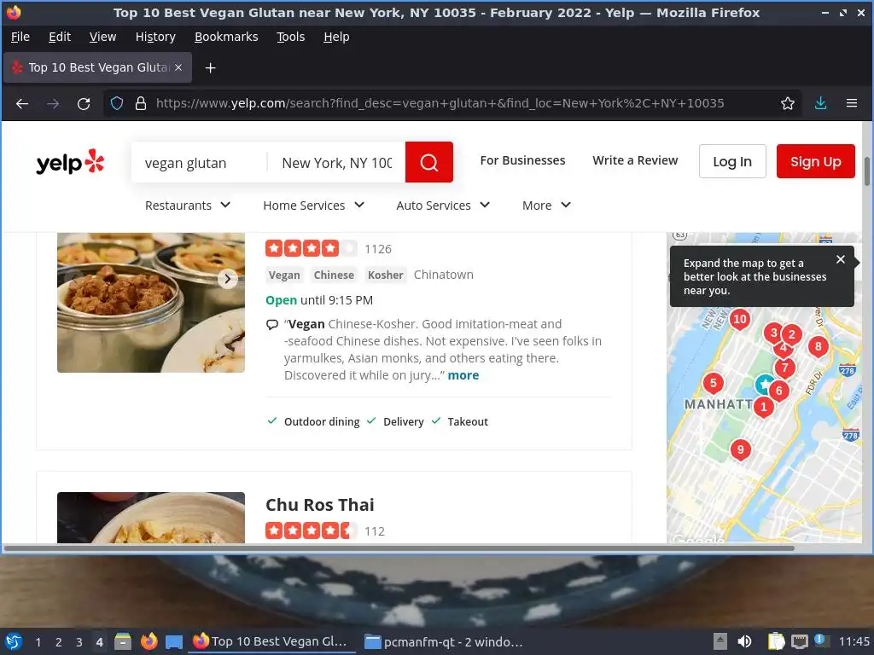Expand the Auto Services dropdown
Image resolution: width=874 pixels, height=655 pixels.
(443, 206)
